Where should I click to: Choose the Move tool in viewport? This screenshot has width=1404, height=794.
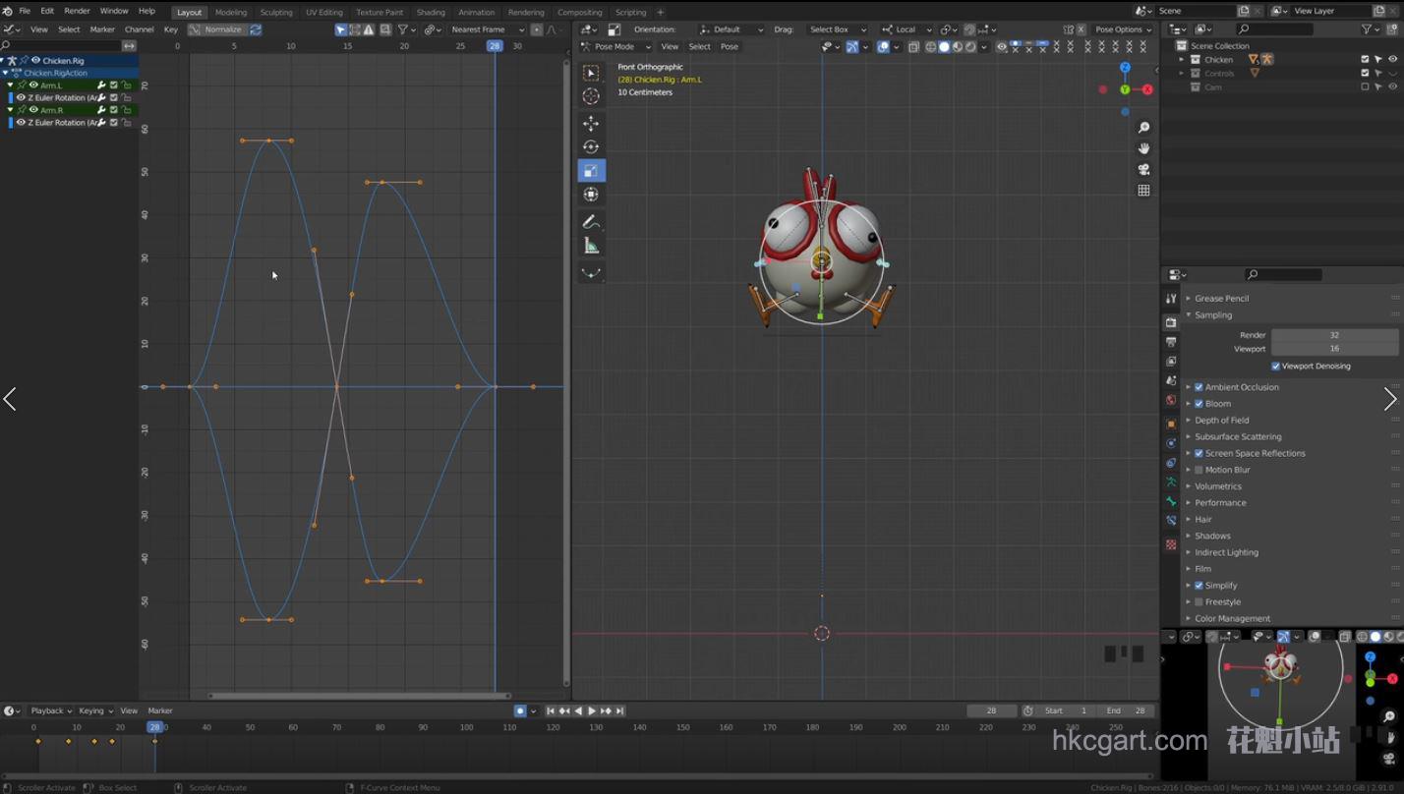[591, 123]
